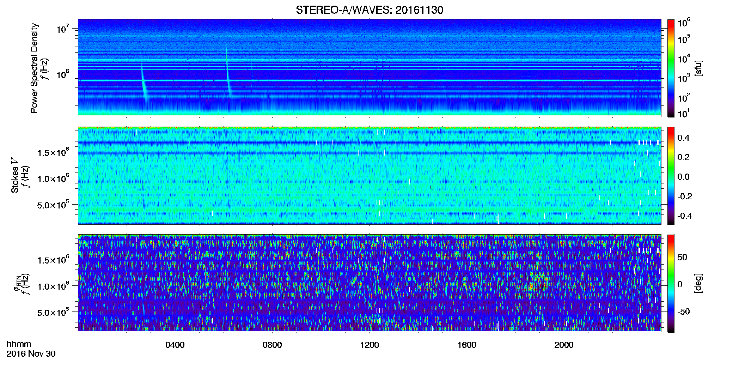Click the Stokes V spectrogram panel
The image size is (739, 381).
coord(369,175)
